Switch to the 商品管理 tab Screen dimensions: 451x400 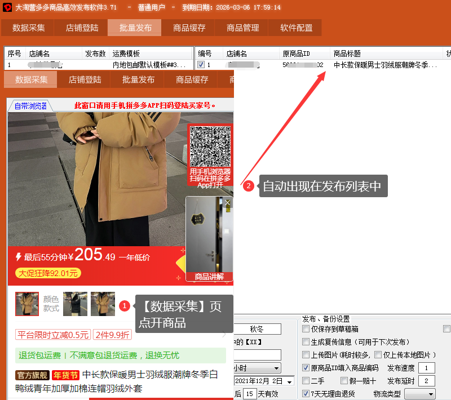[243, 28]
